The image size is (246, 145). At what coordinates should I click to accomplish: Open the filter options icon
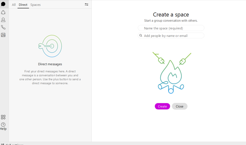tap(87, 4)
